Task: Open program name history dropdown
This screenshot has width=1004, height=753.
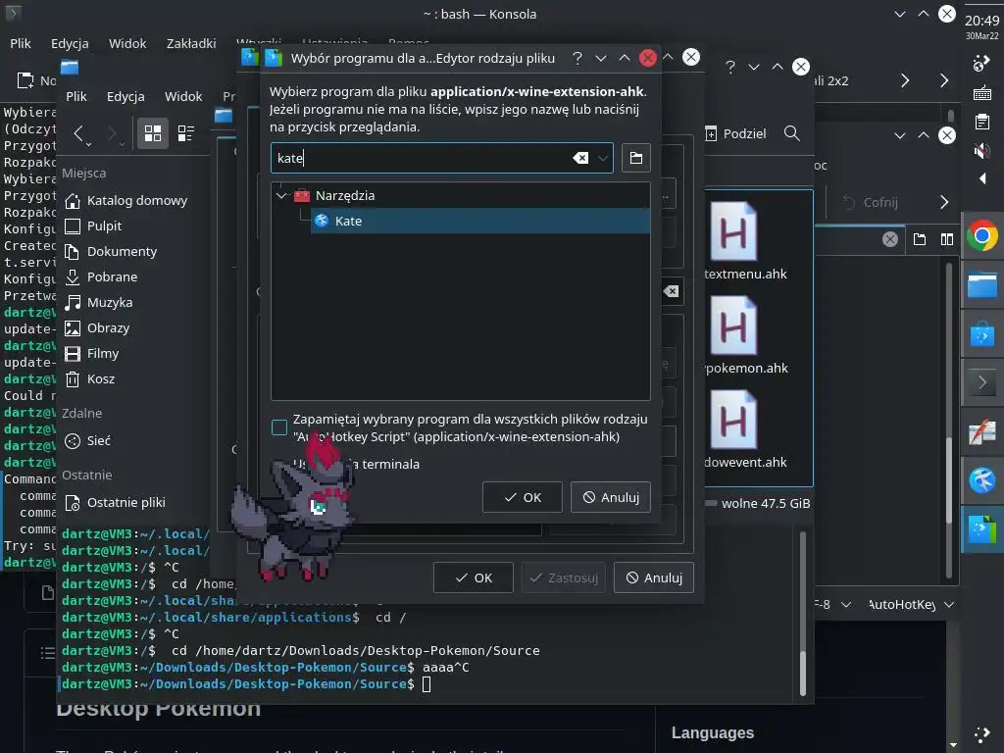Action: coord(603,158)
